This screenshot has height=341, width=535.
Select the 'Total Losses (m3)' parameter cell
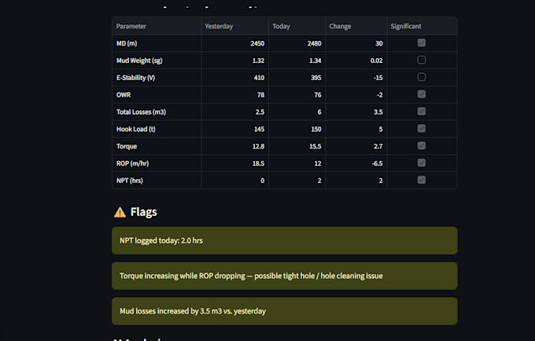tap(157, 112)
